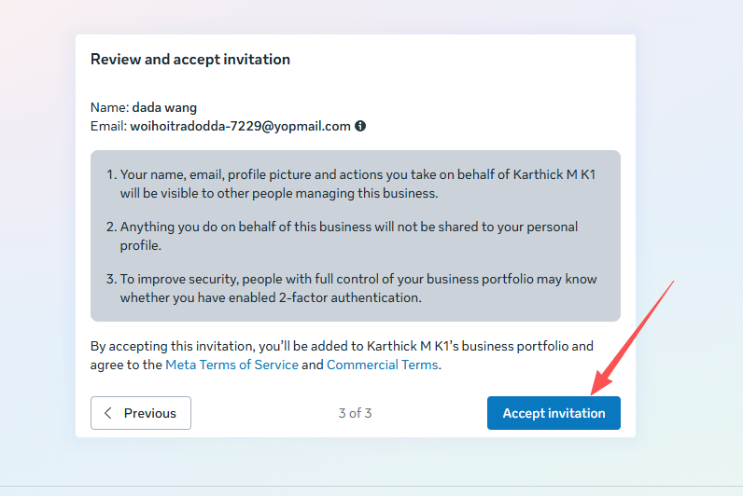Open the Meta Terms of Service link
Screen dimensions: 743x496
231,365
